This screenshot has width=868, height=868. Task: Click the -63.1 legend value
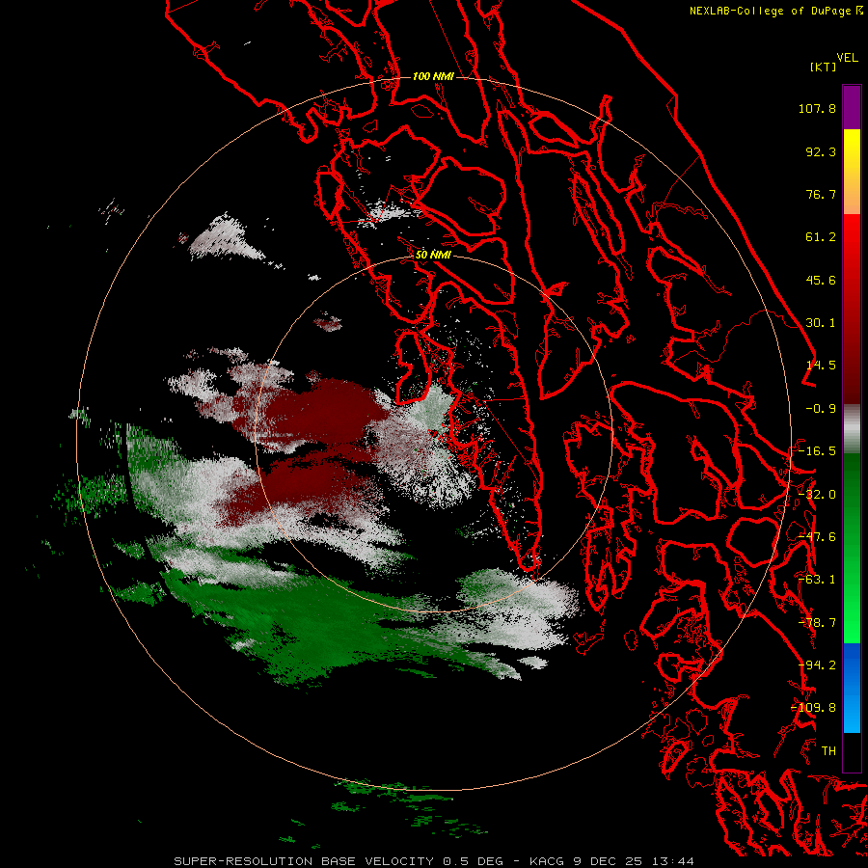coord(817,580)
